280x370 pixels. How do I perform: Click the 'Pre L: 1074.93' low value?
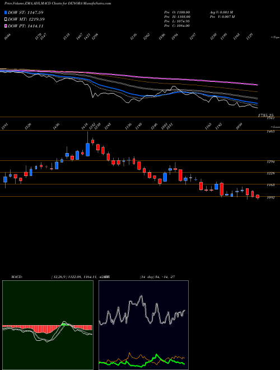pyautogui.click(x=177, y=21)
